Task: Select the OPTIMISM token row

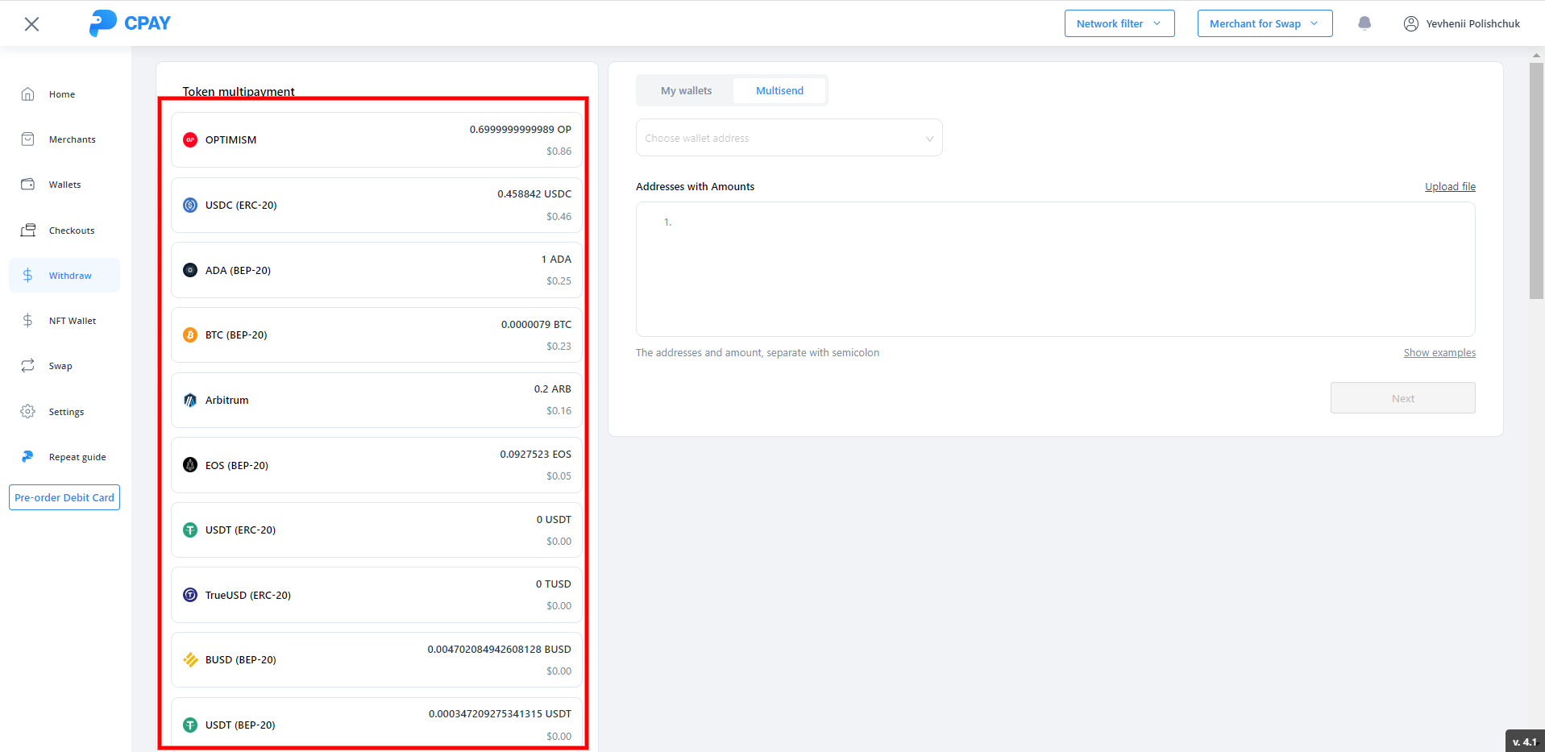Action: pyautogui.click(x=376, y=140)
